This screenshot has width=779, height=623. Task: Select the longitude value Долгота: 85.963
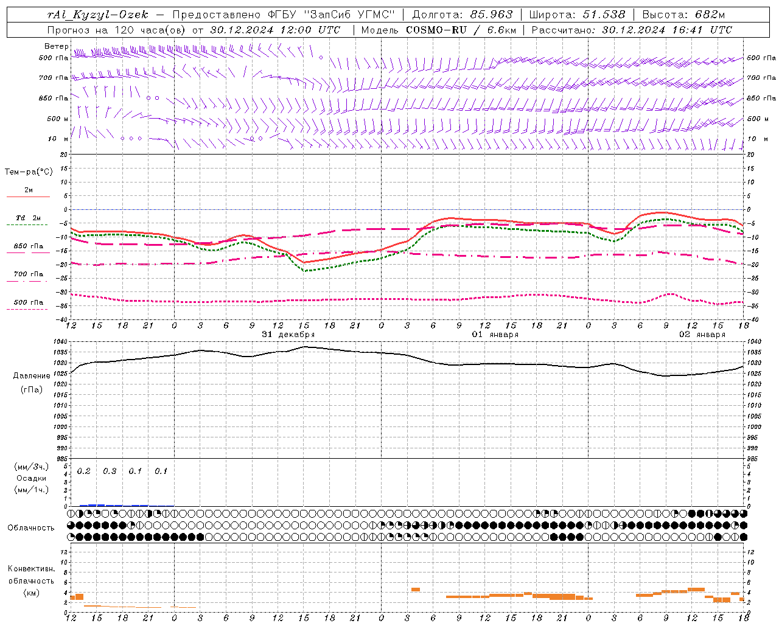(463, 15)
